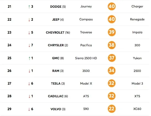Click the orange 39 score badge for Chevrolet
Viewport: 151px width, 116px height.
tap(112, 32)
